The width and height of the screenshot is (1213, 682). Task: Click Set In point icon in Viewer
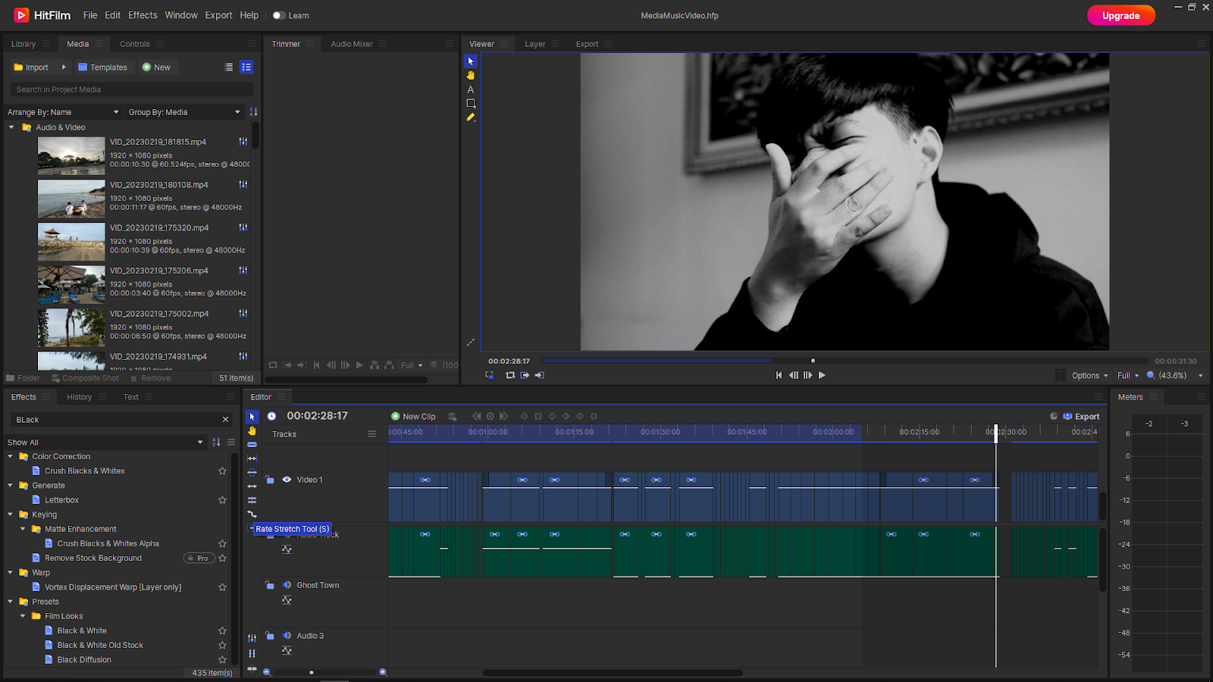pyautogui.click(x=525, y=375)
